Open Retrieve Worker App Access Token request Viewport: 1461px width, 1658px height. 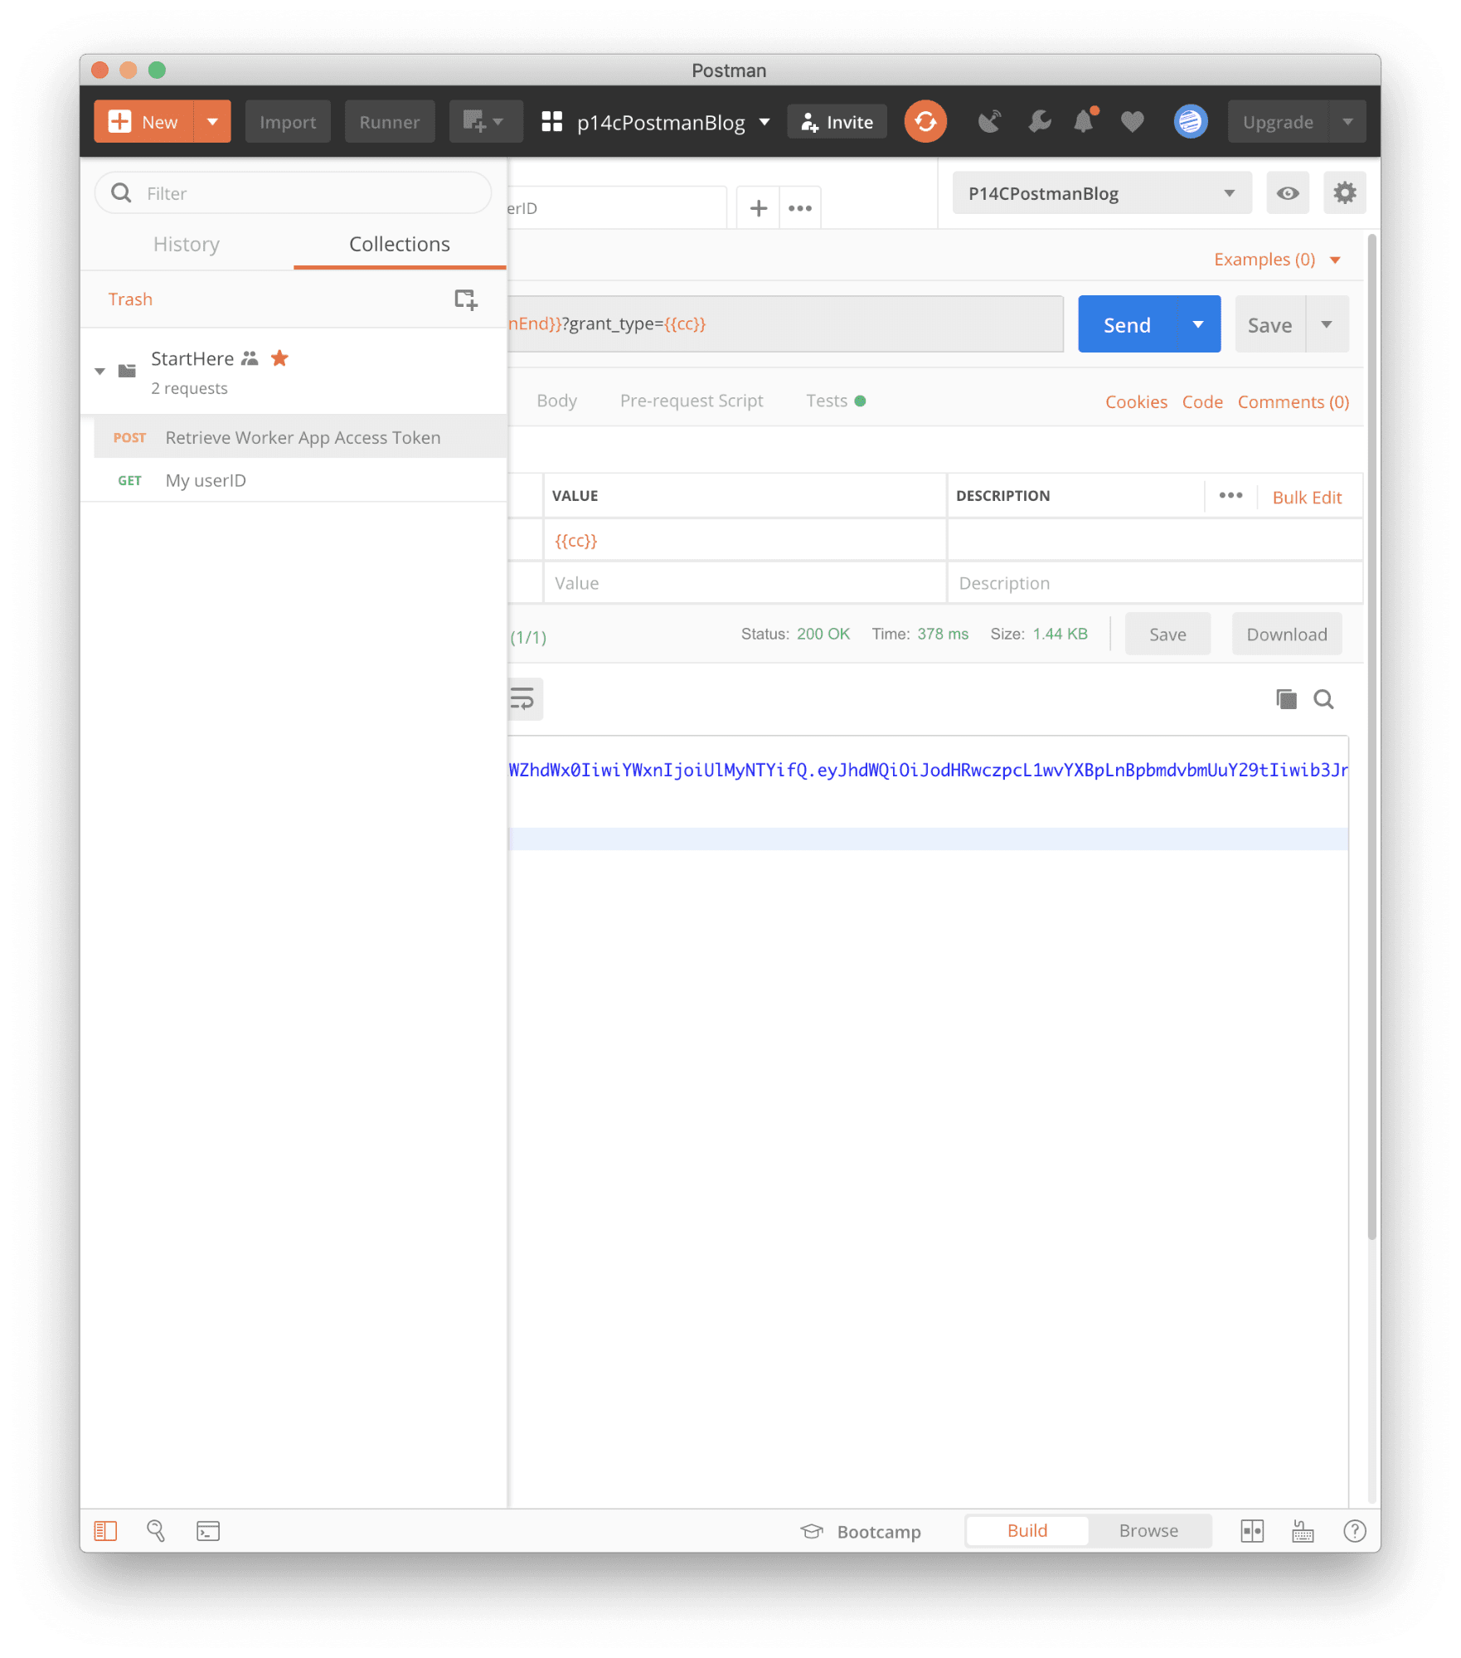(300, 437)
